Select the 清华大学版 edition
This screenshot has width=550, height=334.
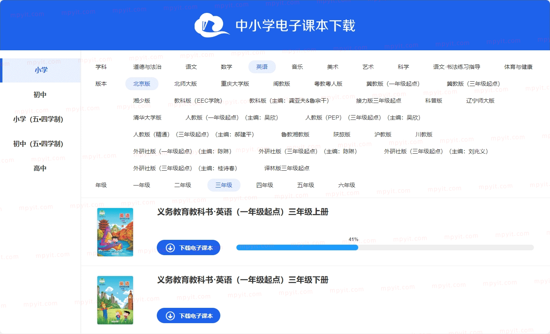pyautogui.click(x=148, y=118)
